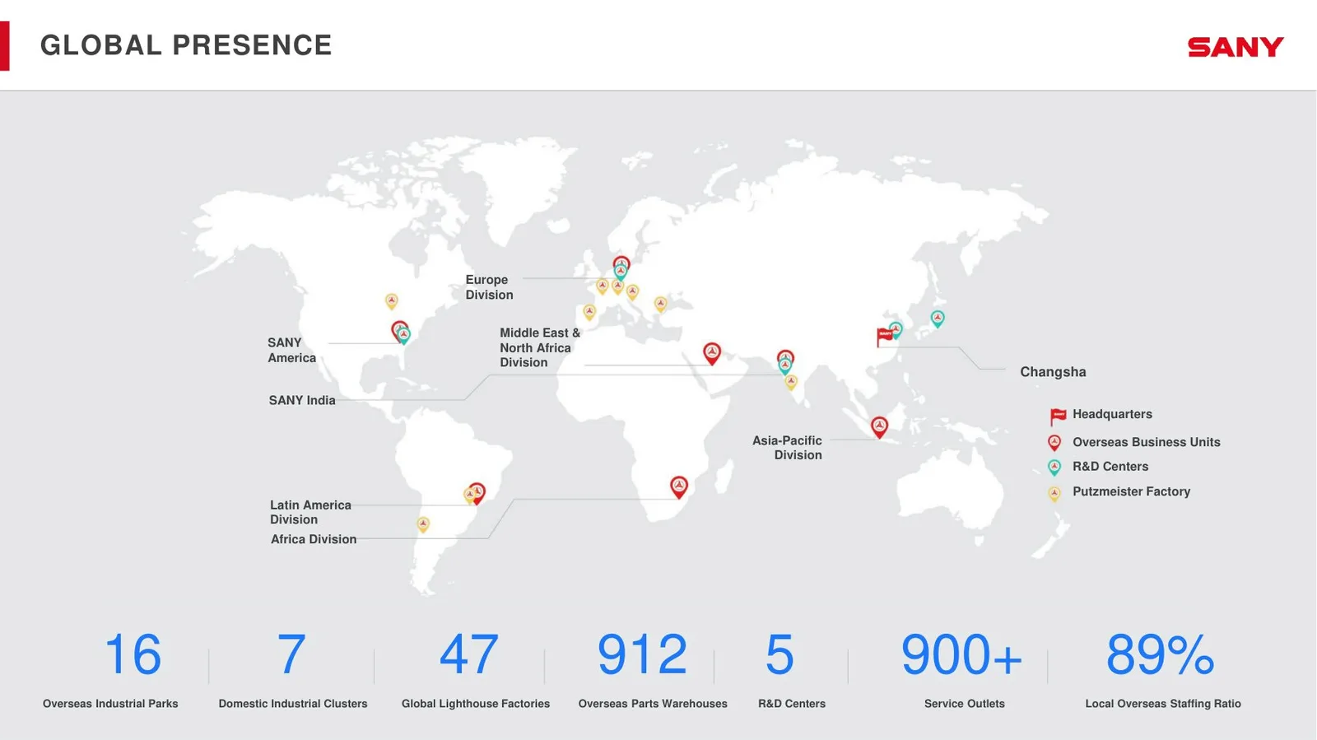Screen dimensions: 1317x740
Task: Click the teal R&D pin beside the headquarters flag
Action: tap(896, 330)
